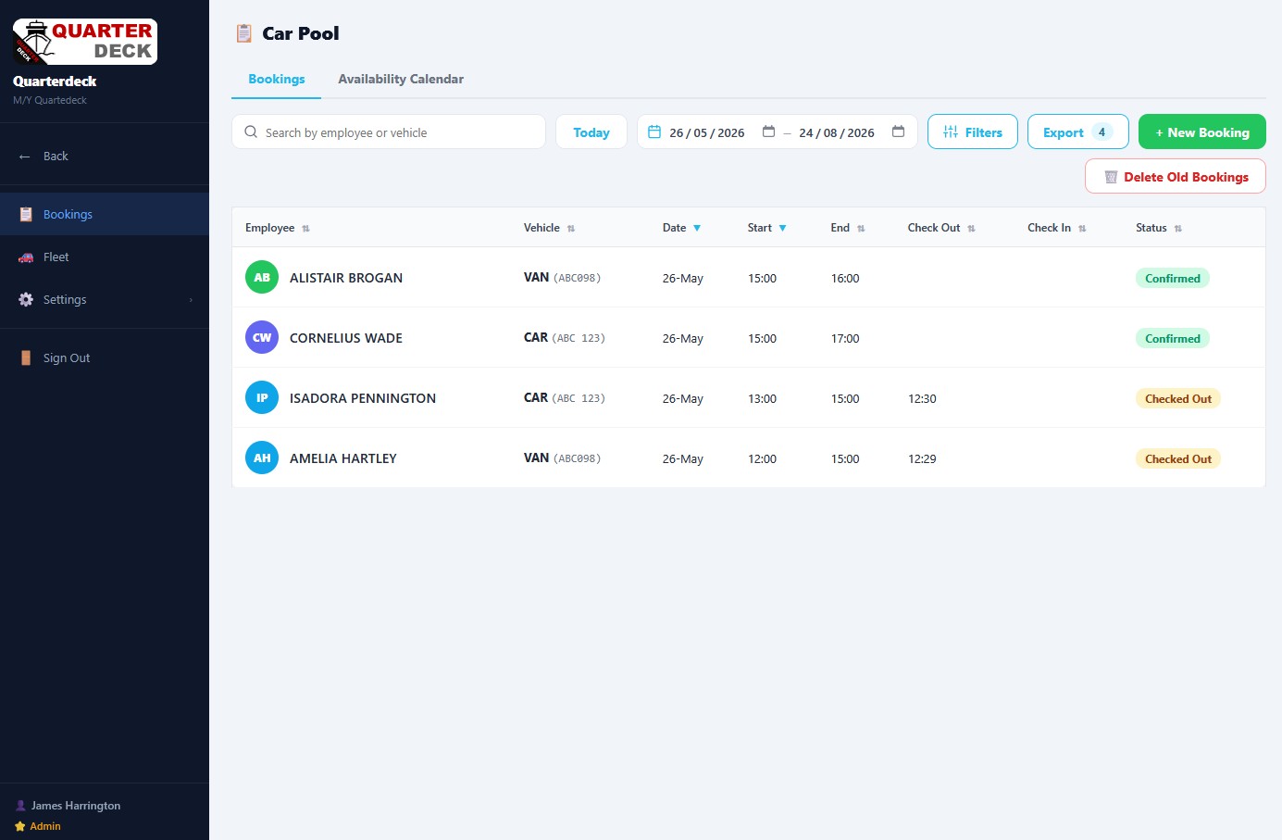Viewport: 1282px width, 840px height.
Task: Switch to Availability Calendar tab
Action: click(401, 79)
